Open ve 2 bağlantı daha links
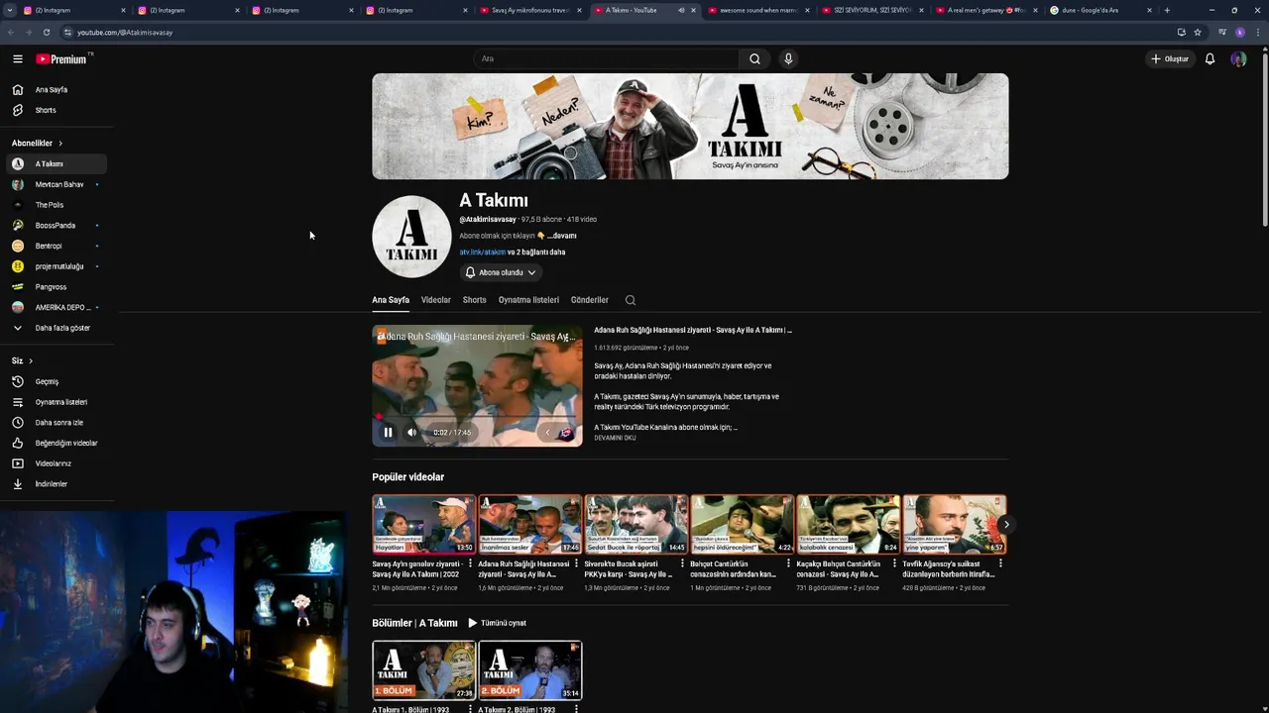This screenshot has height=713, width=1269. tap(536, 253)
